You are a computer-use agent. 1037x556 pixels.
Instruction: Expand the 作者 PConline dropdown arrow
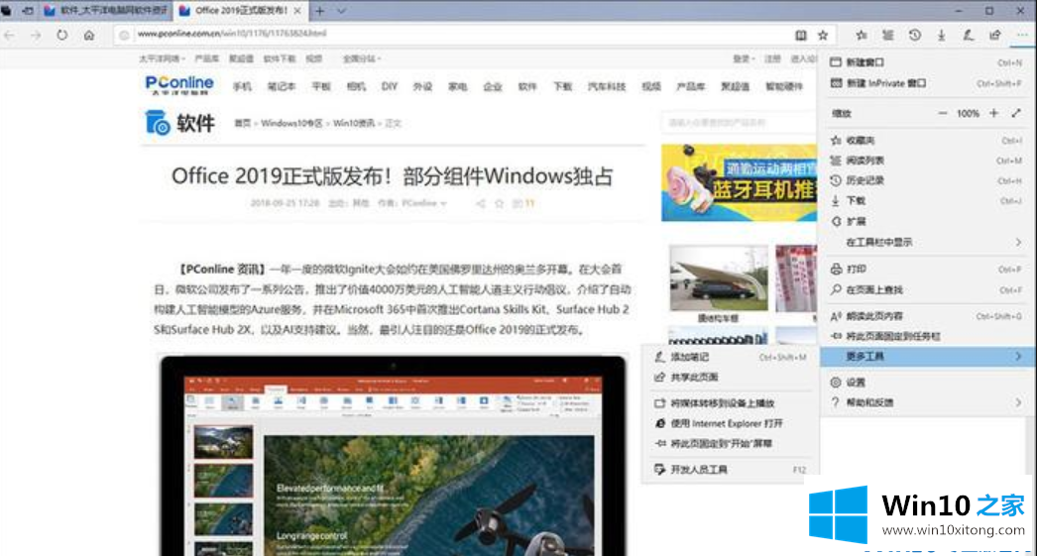(443, 203)
